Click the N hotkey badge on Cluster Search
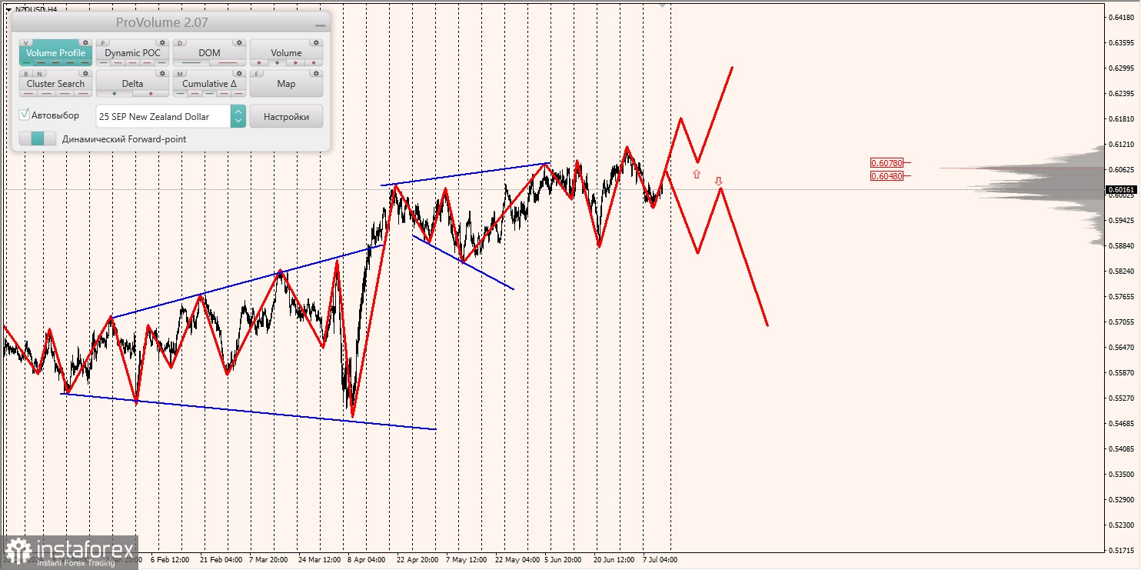Viewport: 1141px width, 570px height. coord(39,74)
